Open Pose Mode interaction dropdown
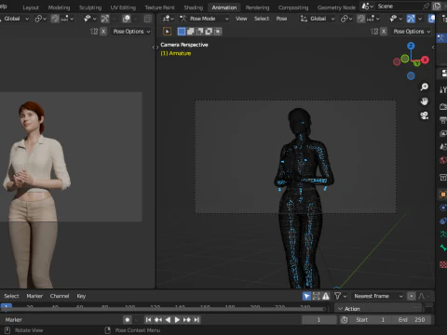 point(204,19)
